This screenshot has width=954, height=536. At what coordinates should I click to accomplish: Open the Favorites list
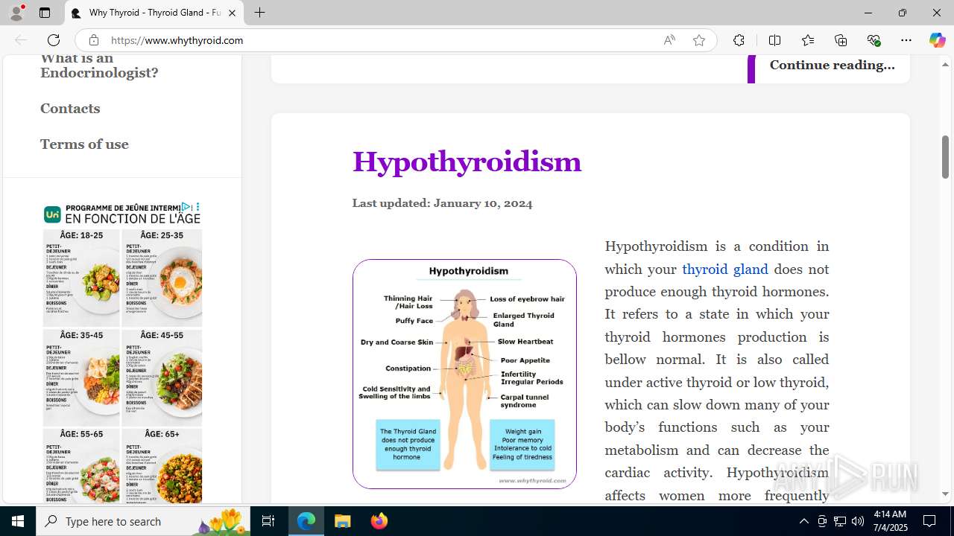(x=808, y=40)
